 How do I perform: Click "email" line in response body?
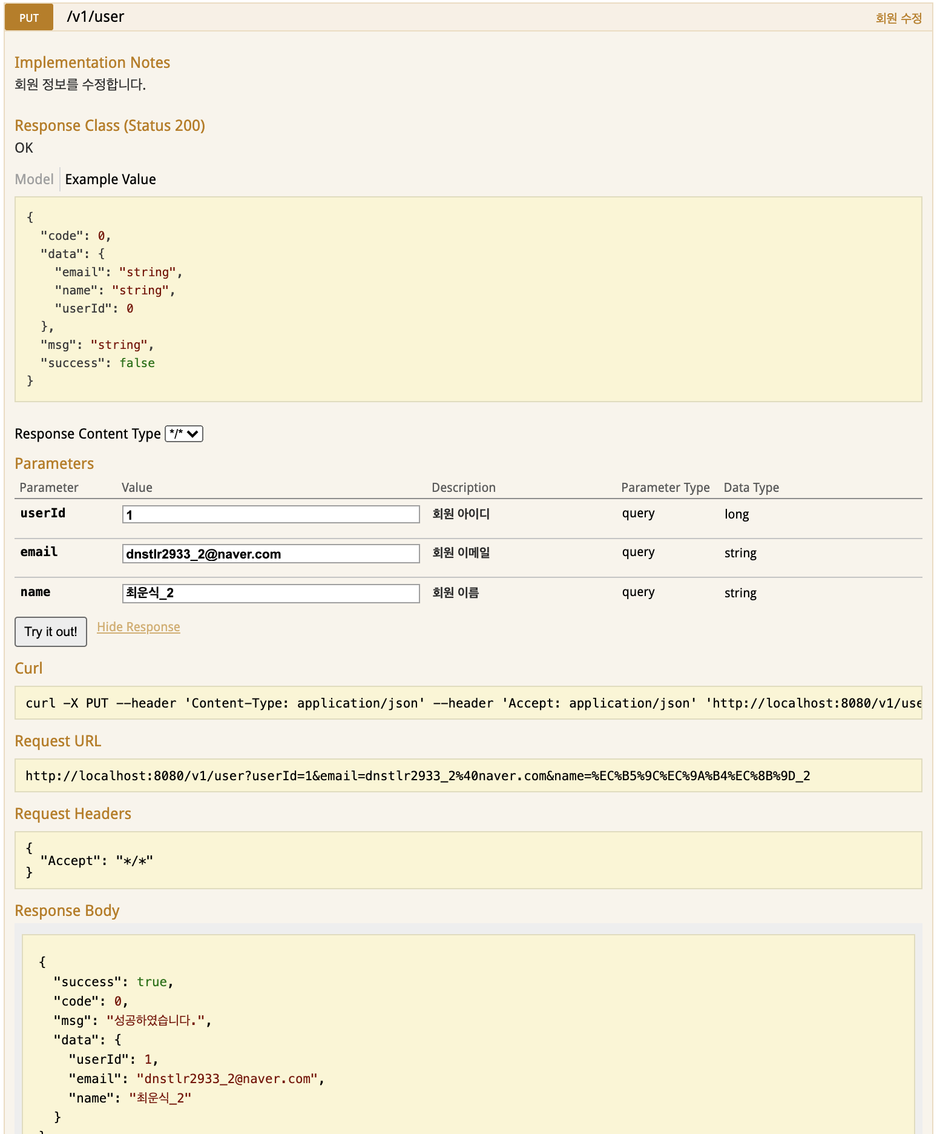click(x=197, y=1079)
